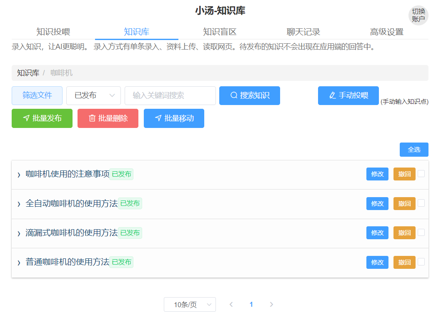Switch to the 聊天记录 tab
This screenshot has width=441, height=323.
[x=303, y=31]
